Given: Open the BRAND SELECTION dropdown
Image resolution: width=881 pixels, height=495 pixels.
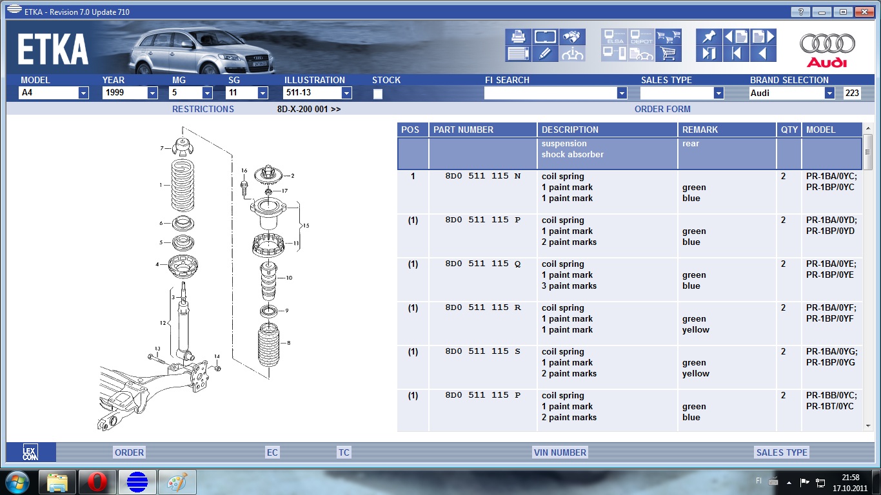Looking at the screenshot, I should click(829, 93).
